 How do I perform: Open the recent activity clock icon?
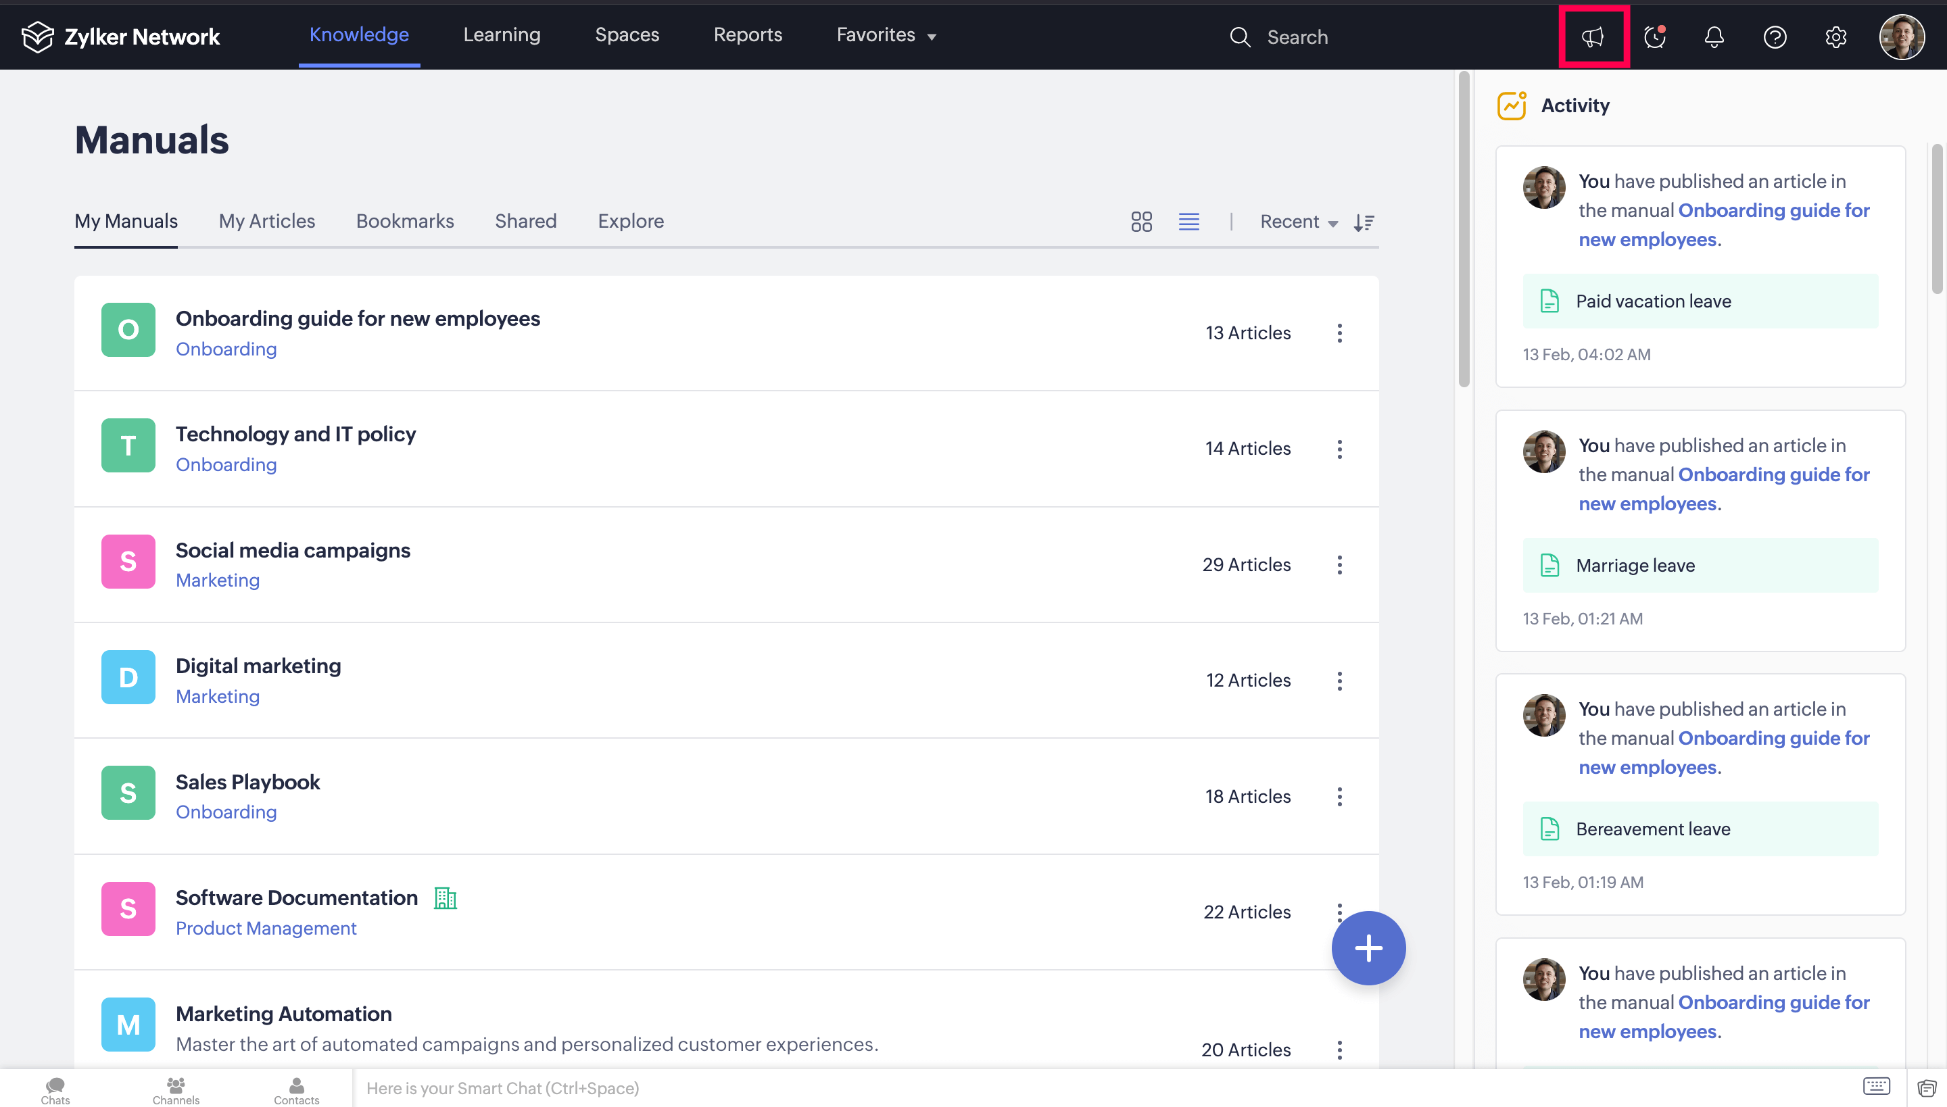(1654, 36)
